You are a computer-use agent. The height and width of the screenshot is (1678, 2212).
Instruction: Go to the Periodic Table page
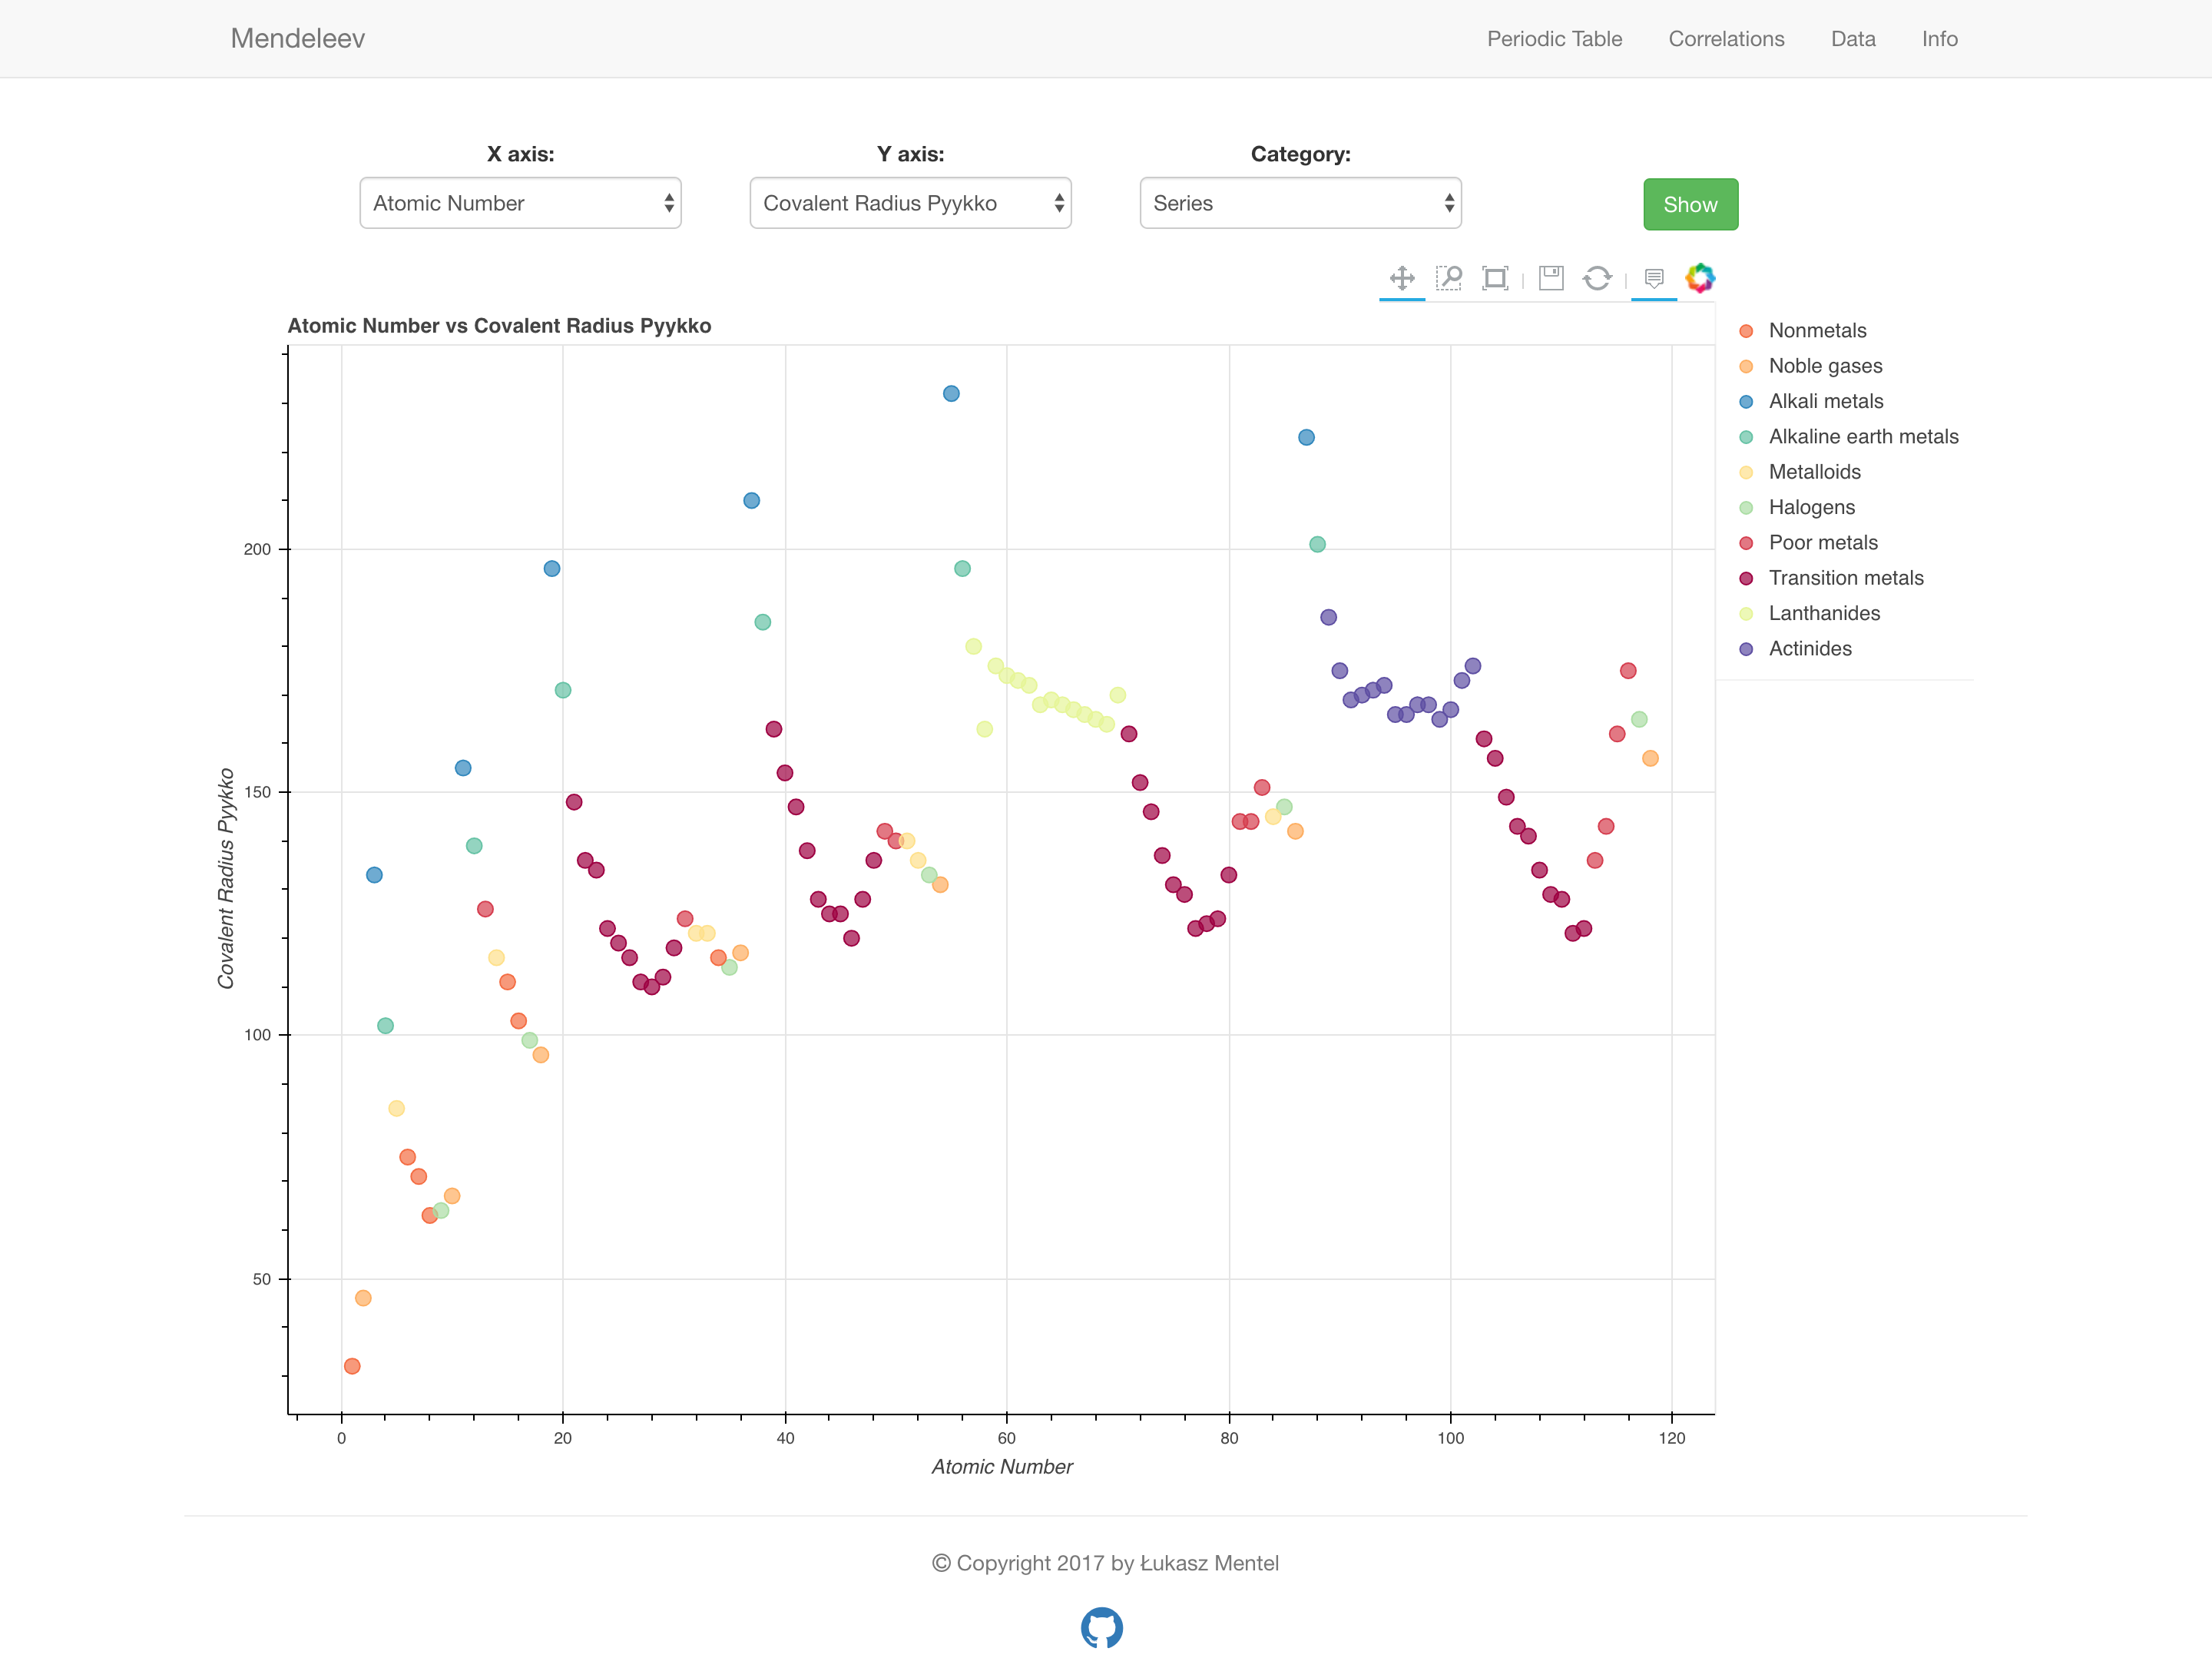[x=1554, y=39]
